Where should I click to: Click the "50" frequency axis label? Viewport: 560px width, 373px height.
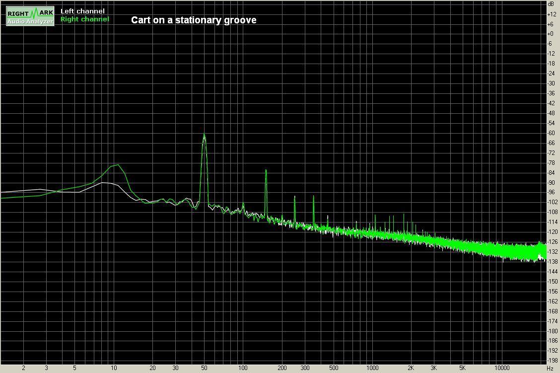pyautogui.click(x=204, y=368)
